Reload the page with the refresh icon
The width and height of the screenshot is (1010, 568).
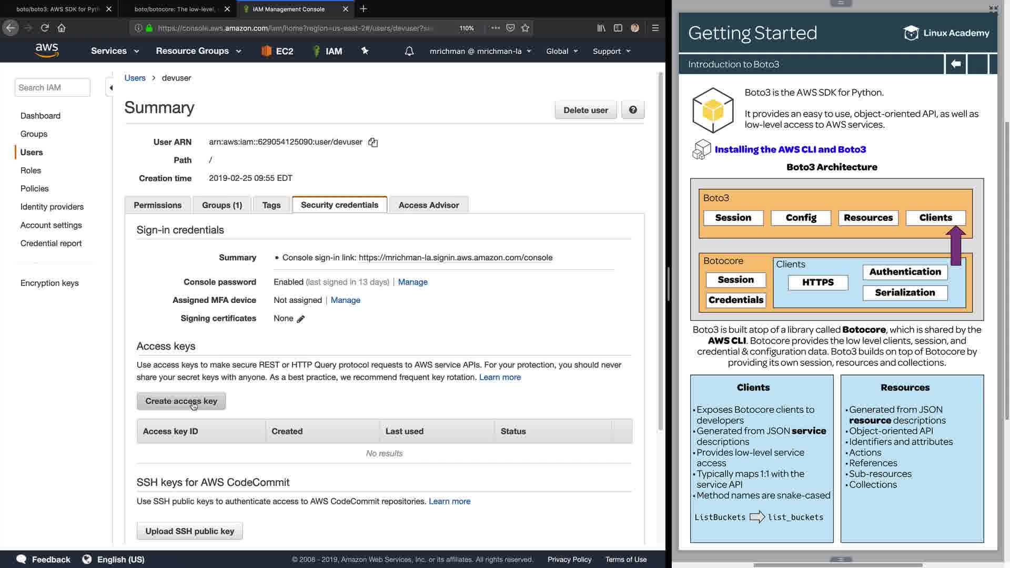click(45, 28)
